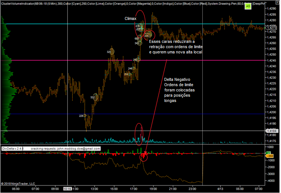
Task: Select the Climax text annotation
Action: [x=131, y=18]
